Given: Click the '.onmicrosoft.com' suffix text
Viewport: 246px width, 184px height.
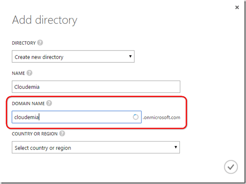Looking at the screenshot, I should tap(161, 117).
